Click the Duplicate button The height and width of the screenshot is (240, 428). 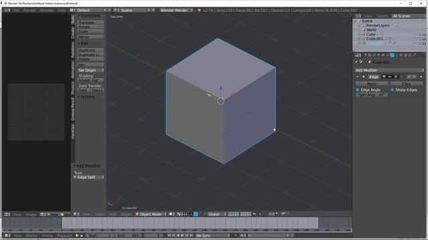pyautogui.click(x=91, y=51)
